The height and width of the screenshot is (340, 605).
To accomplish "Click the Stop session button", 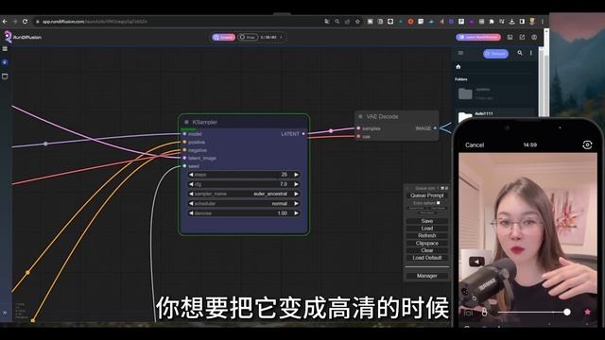I will tap(248, 37).
